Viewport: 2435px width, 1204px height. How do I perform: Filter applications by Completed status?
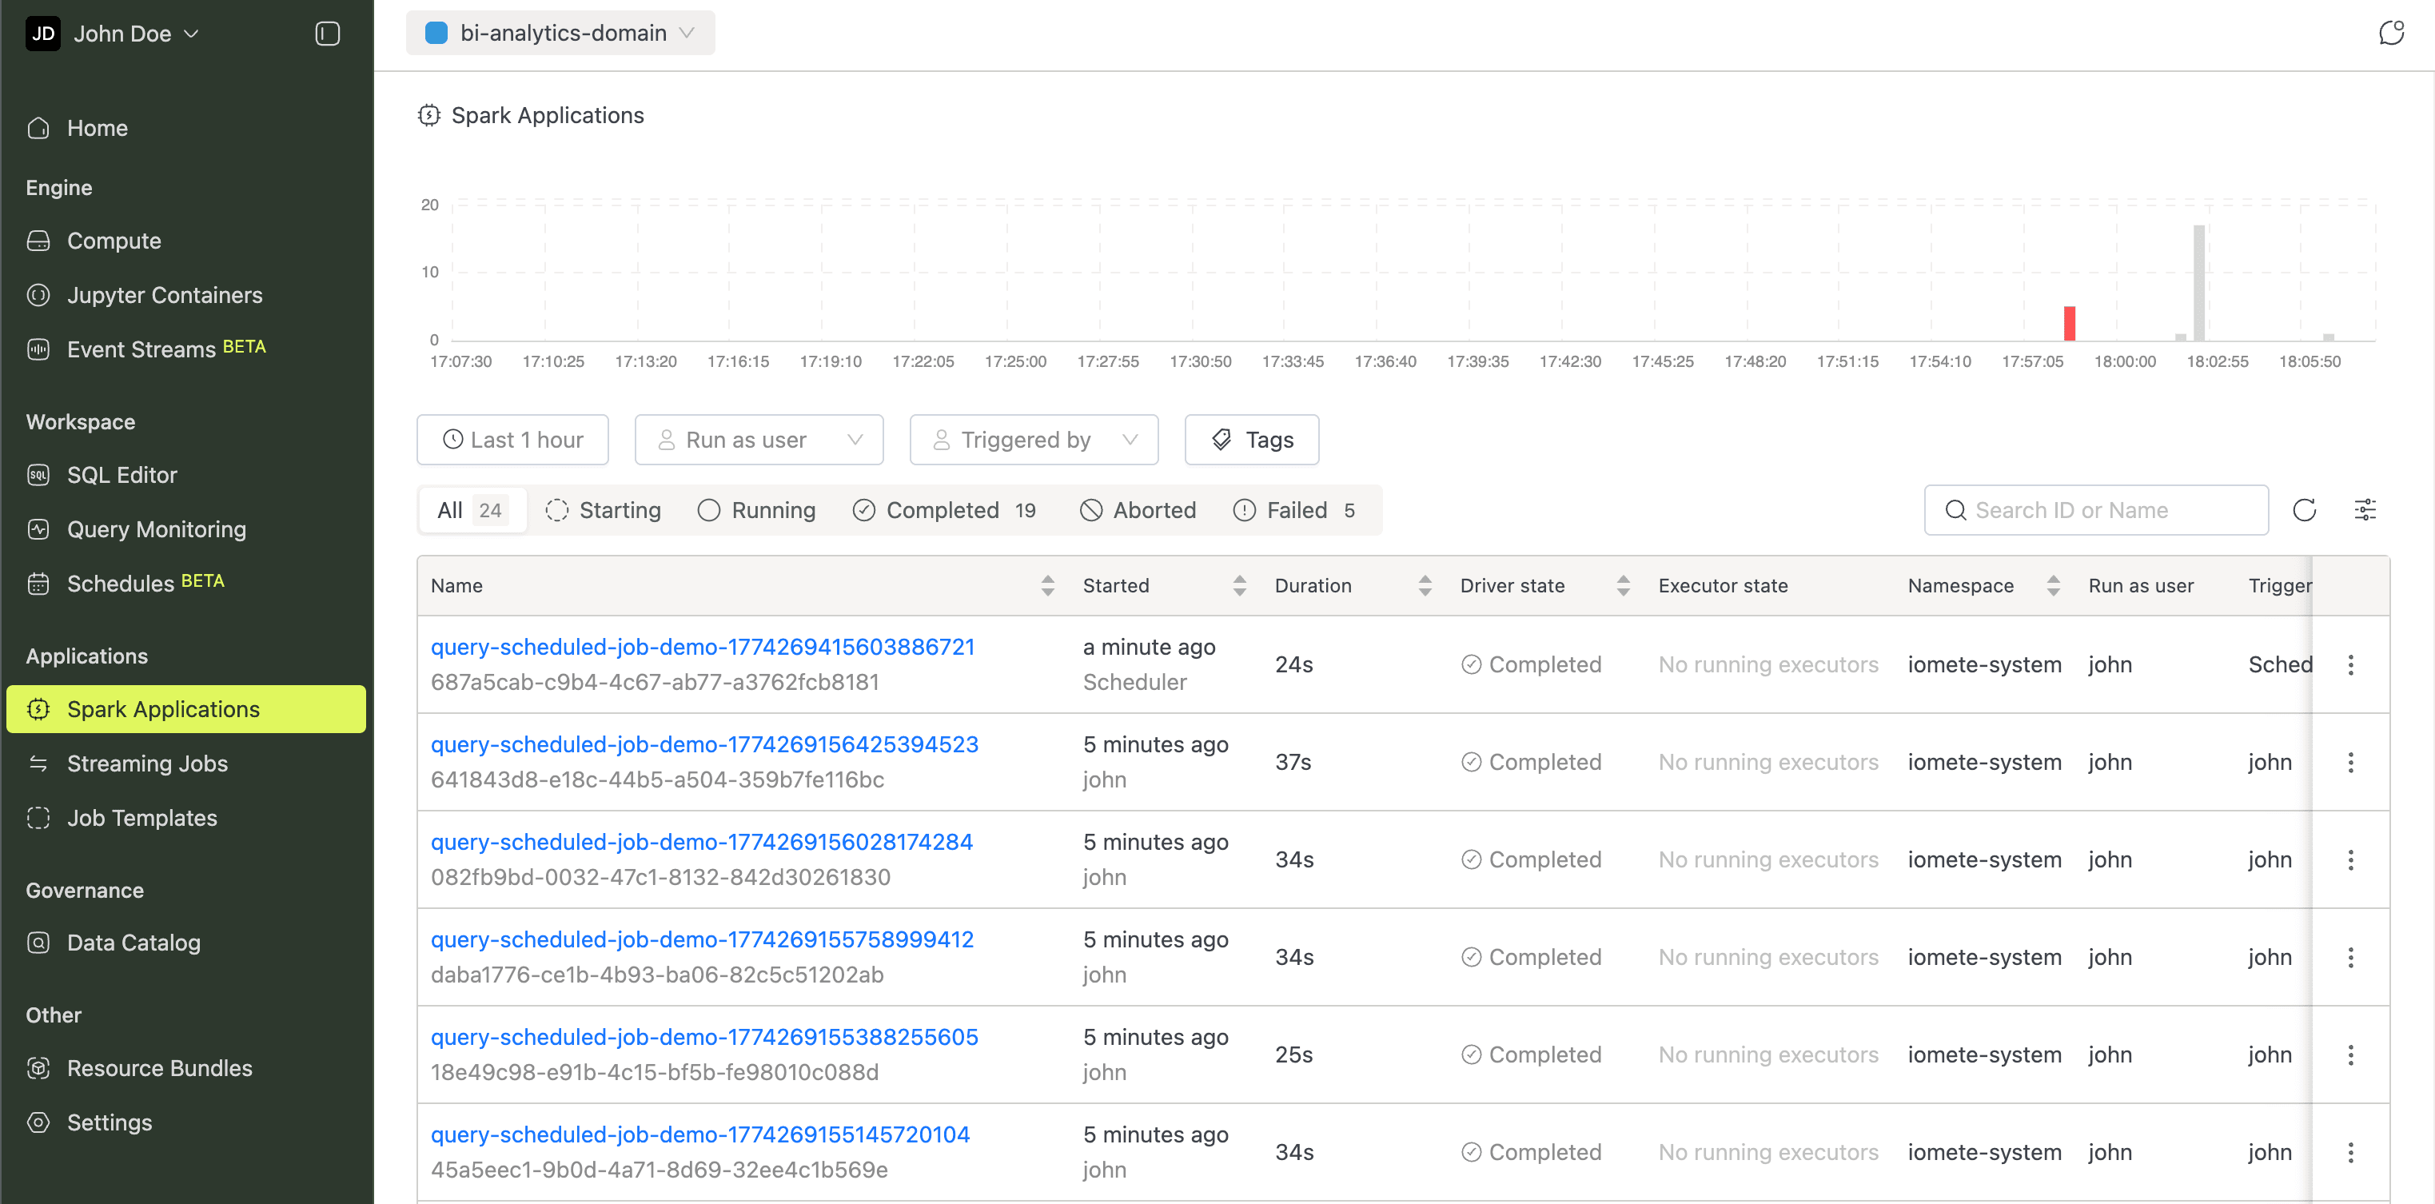pos(943,509)
